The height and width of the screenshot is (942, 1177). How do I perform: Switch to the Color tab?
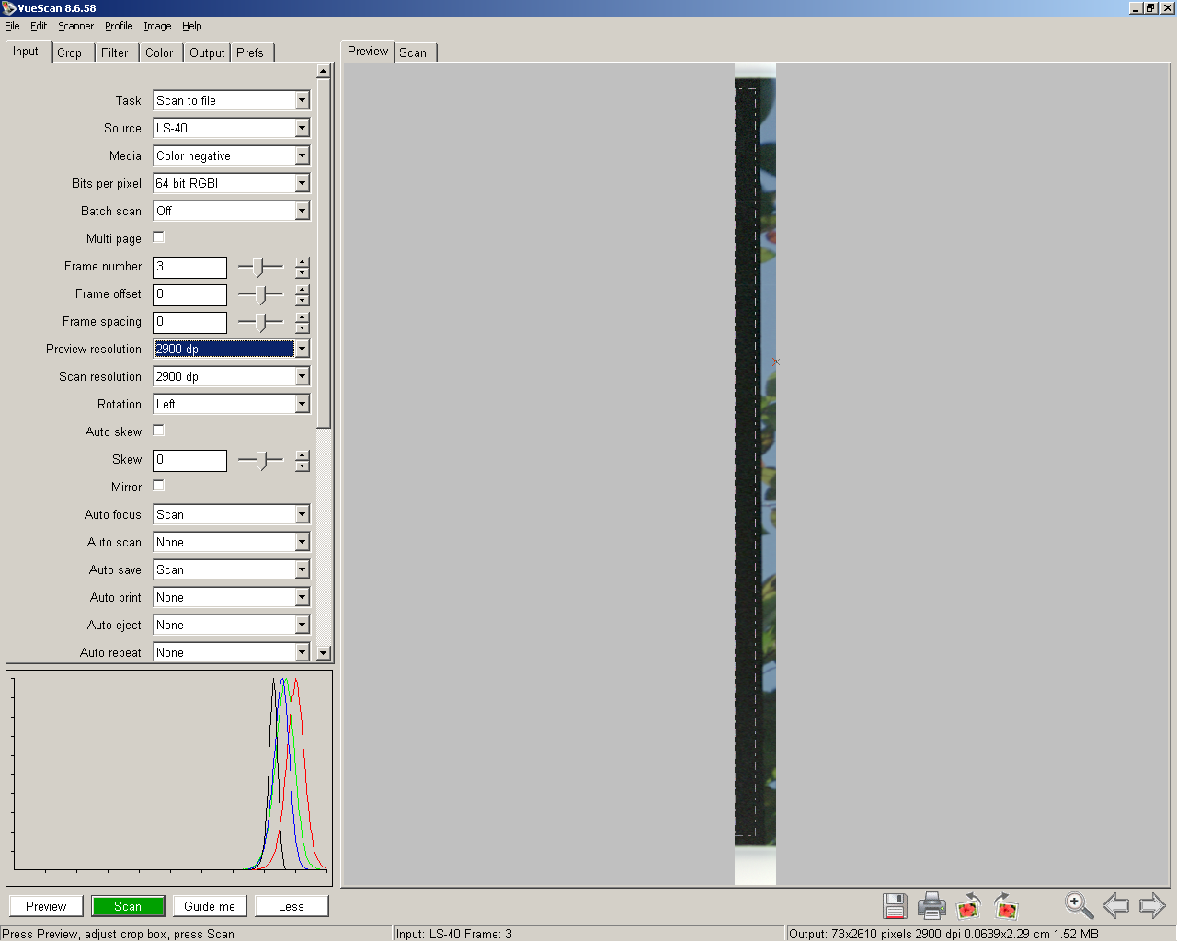pyautogui.click(x=159, y=53)
